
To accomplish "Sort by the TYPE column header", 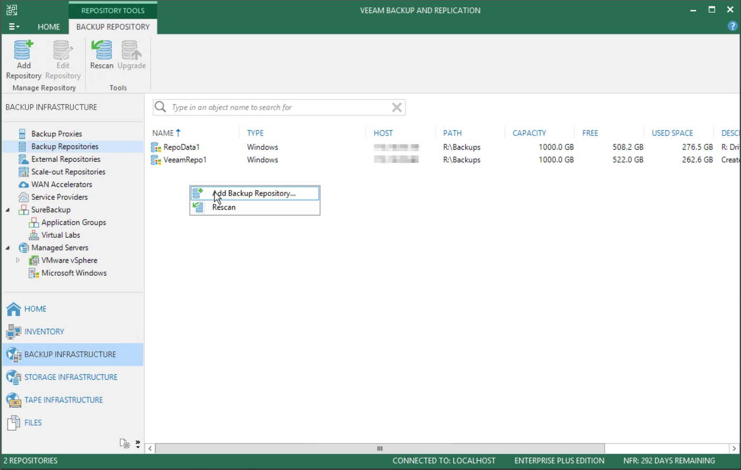I will 255,133.
